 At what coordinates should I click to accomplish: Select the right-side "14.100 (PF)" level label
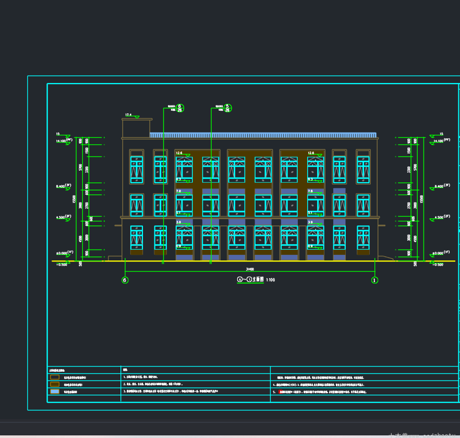[442, 140]
